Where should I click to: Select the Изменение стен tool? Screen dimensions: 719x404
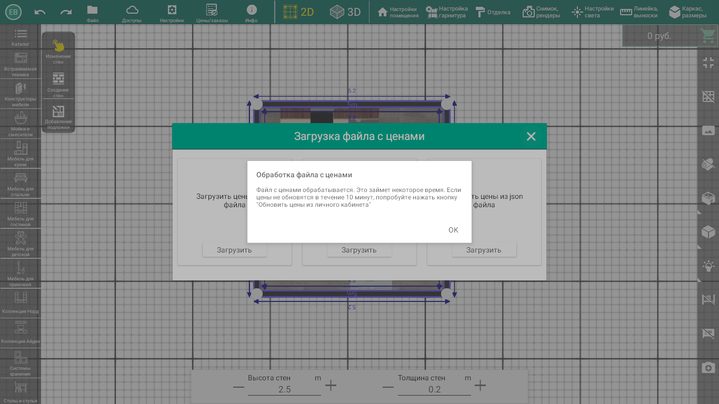pos(58,52)
